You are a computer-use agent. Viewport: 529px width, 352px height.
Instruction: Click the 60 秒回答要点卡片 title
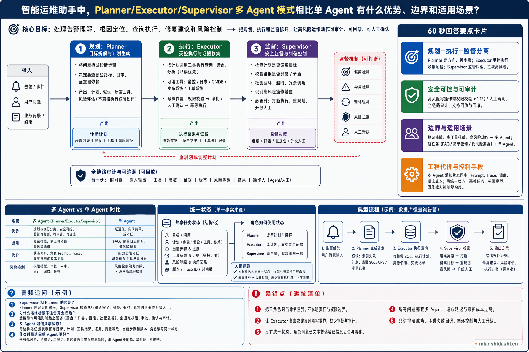[457, 31]
